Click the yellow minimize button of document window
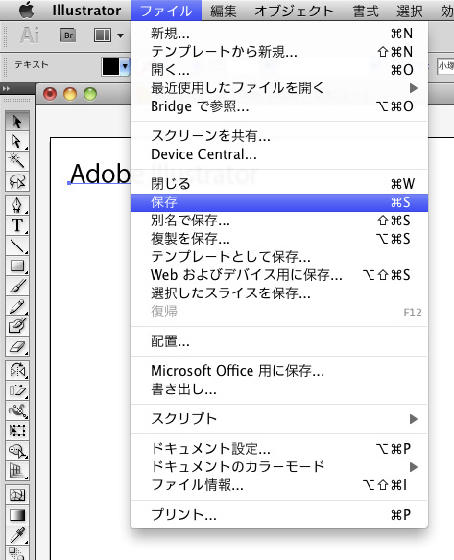 [x=70, y=94]
